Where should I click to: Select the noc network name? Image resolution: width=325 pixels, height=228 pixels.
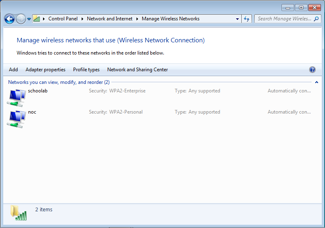pos(32,112)
